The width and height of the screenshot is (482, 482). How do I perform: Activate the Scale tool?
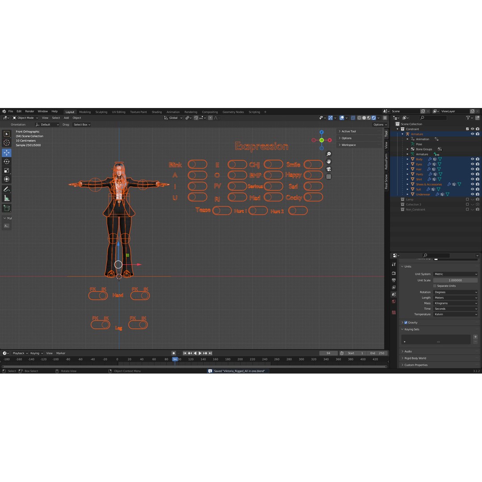click(6, 170)
